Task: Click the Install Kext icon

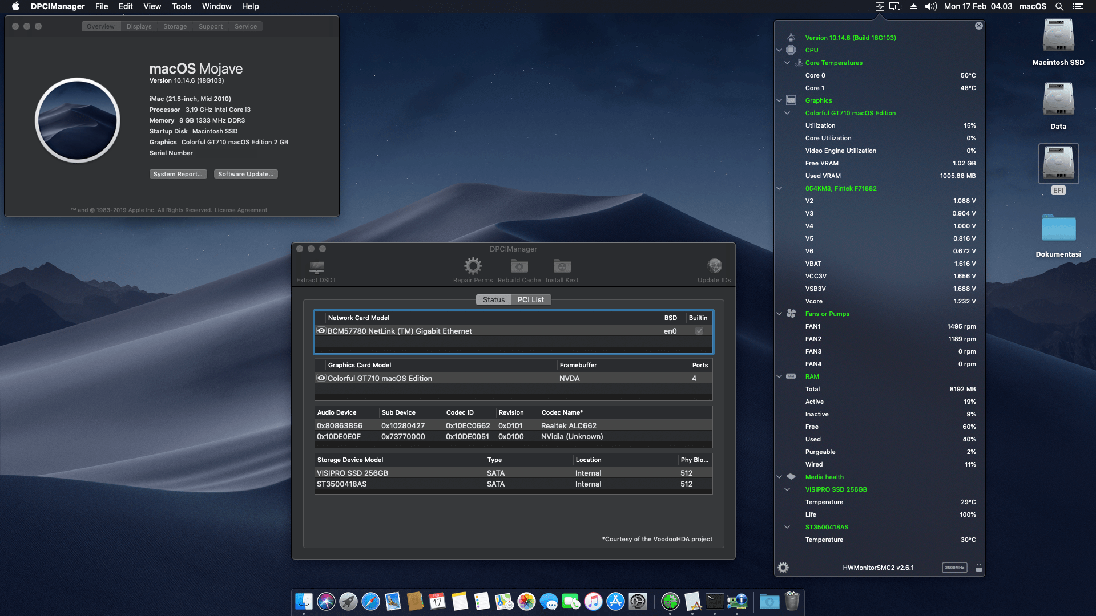Action: 562,266
